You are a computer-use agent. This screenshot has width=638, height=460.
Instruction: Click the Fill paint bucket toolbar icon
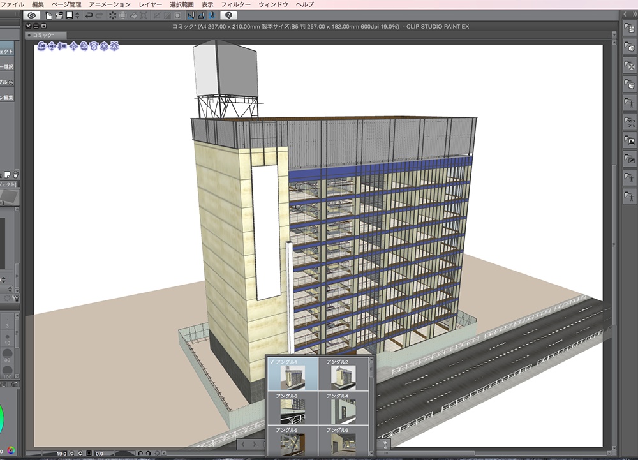pos(133,15)
